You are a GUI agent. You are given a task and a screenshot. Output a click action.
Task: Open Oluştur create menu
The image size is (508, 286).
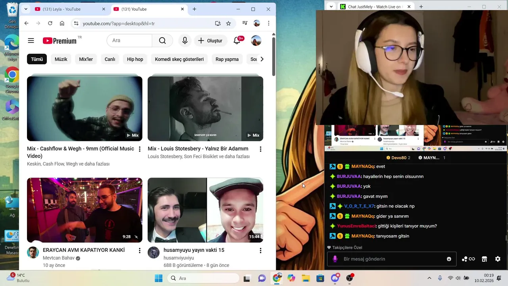point(210,41)
